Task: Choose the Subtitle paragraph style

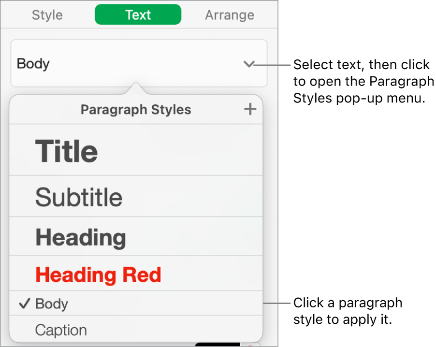Action: point(79,197)
